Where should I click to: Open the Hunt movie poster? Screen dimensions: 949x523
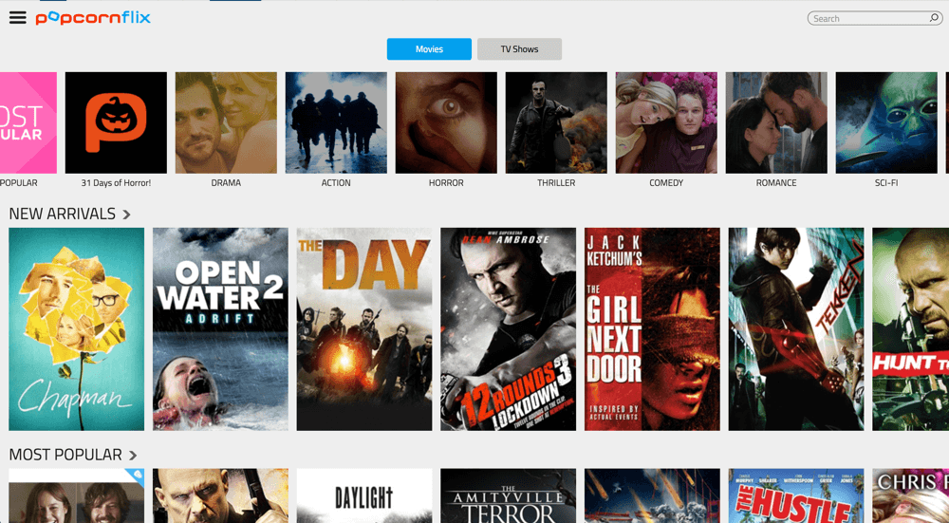coord(911,329)
